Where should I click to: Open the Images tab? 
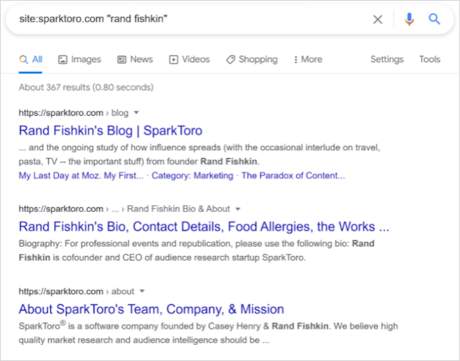[79, 60]
